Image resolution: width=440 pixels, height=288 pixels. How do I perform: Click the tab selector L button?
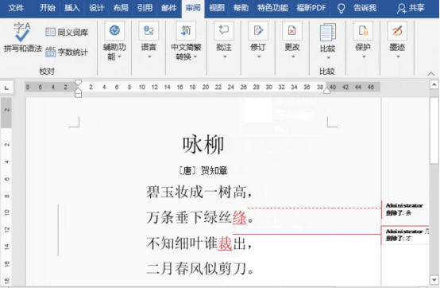click(x=6, y=88)
